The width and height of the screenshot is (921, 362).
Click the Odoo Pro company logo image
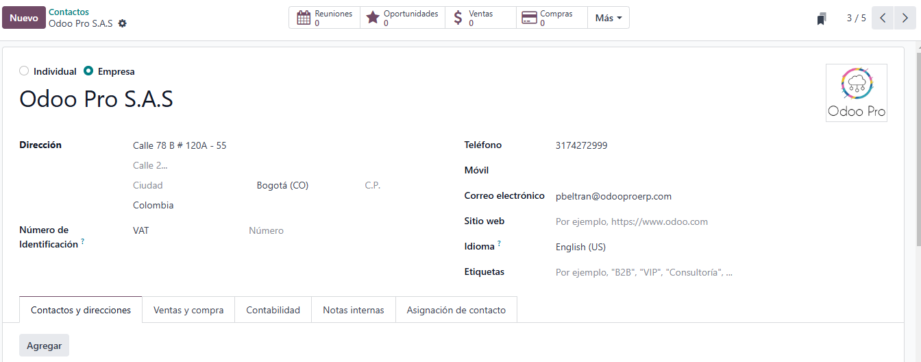click(x=857, y=93)
